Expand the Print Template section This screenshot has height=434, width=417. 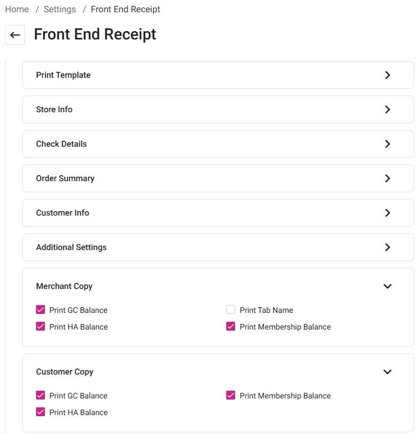click(387, 75)
